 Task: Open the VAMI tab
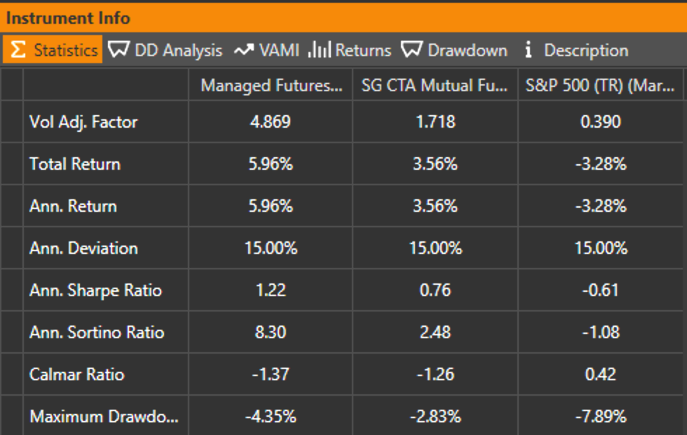pyautogui.click(x=279, y=51)
